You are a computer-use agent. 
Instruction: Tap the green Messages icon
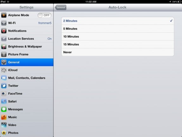[x=4, y=109]
